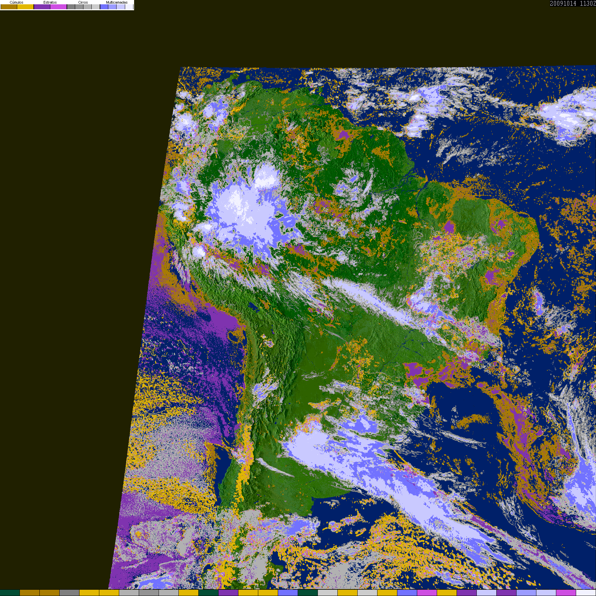This screenshot has height=596, width=596.
Task: Click the deepest blue Multicamadas swatch
Action: pyautogui.click(x=104, y=7)
